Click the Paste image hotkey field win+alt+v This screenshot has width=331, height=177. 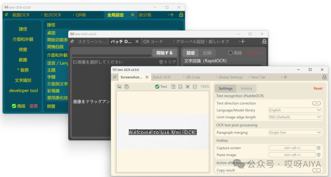(292, 155)
